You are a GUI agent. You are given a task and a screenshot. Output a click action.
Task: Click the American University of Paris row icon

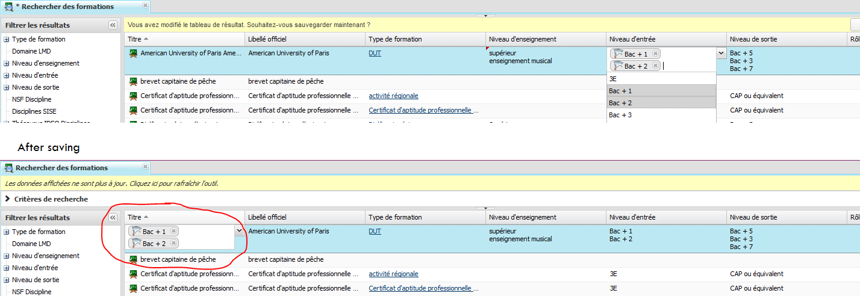133,53
